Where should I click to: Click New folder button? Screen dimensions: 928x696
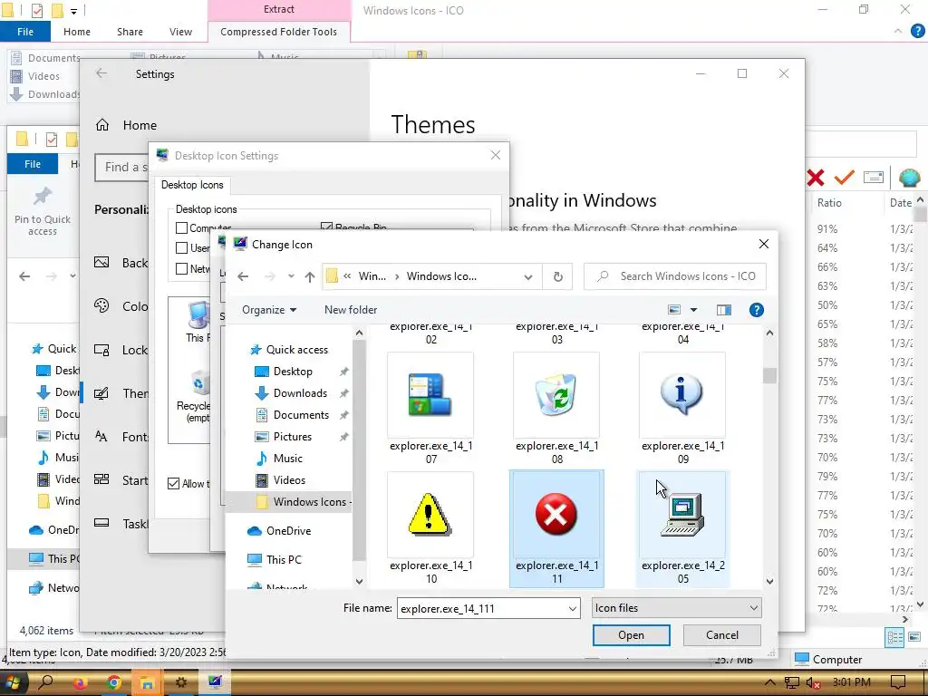tap(351, 310)
